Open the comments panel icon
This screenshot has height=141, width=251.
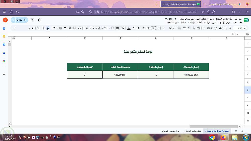point(32,20)
